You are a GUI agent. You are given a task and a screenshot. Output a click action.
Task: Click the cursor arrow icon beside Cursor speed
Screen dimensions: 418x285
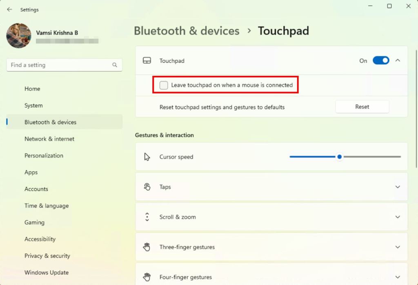[x=147, y=157]
